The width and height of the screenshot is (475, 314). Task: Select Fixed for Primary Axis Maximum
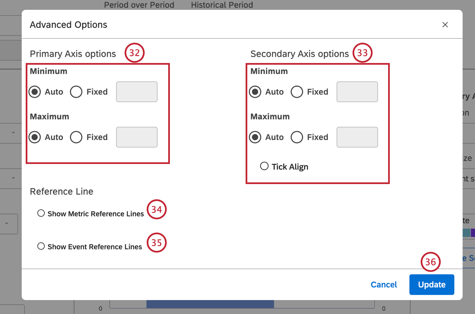[x=76, y=137]
